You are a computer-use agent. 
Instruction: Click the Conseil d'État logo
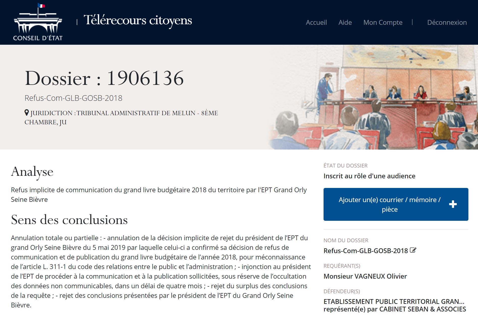pos(38,22)
